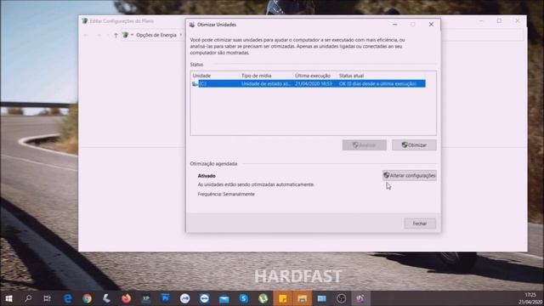Open taskbar search magnifier
This screenshot has height=306, width=544.
pyautogui.click(x=28, y=298)
